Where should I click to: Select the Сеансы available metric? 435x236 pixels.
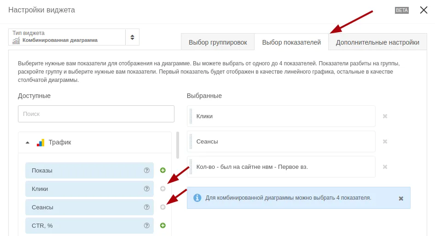(x=89, y=207)
